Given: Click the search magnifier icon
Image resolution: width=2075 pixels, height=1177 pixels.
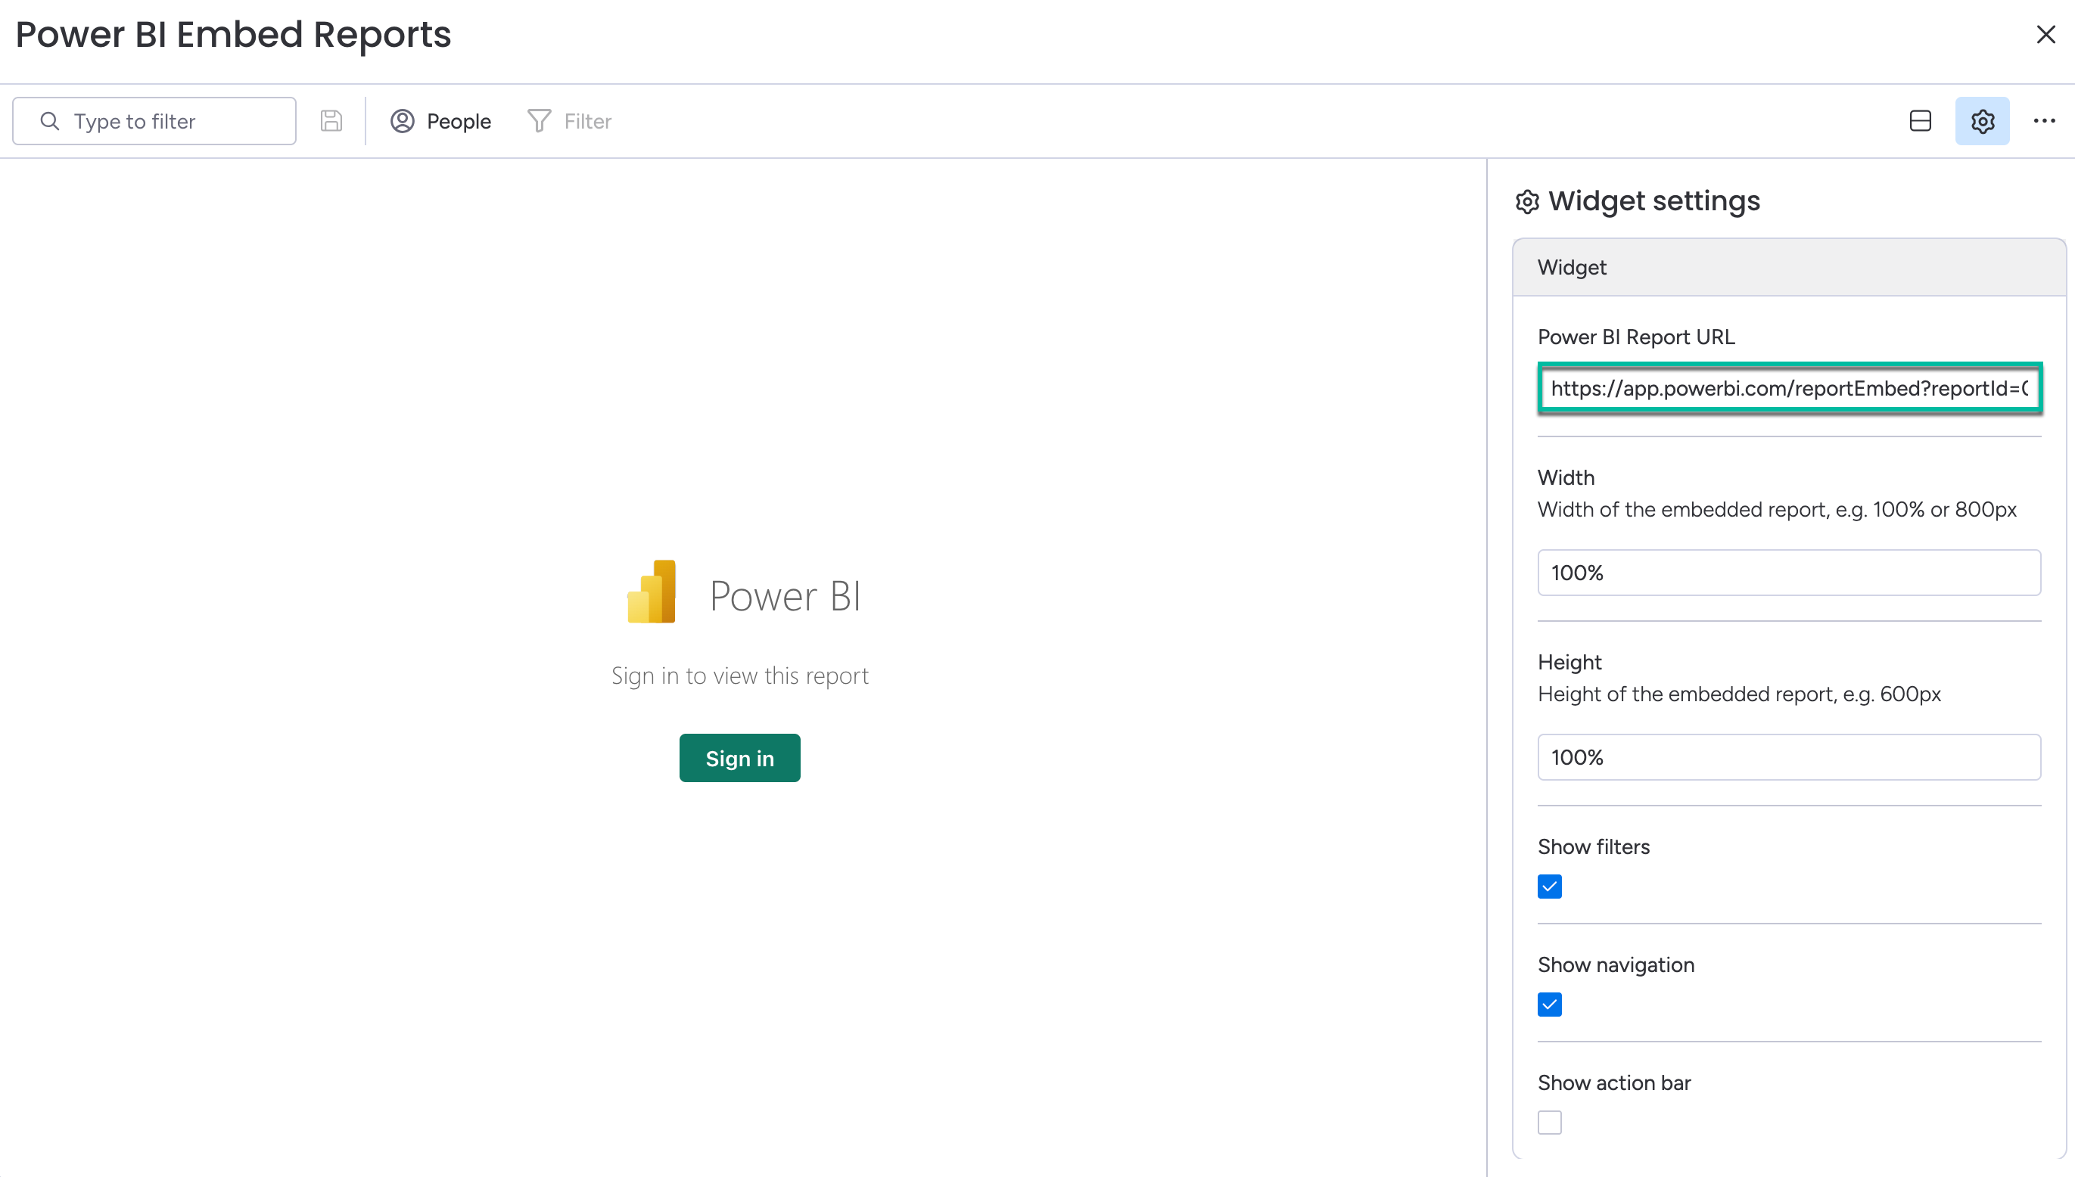Looking at the screenshot, I should pos(50,121).
